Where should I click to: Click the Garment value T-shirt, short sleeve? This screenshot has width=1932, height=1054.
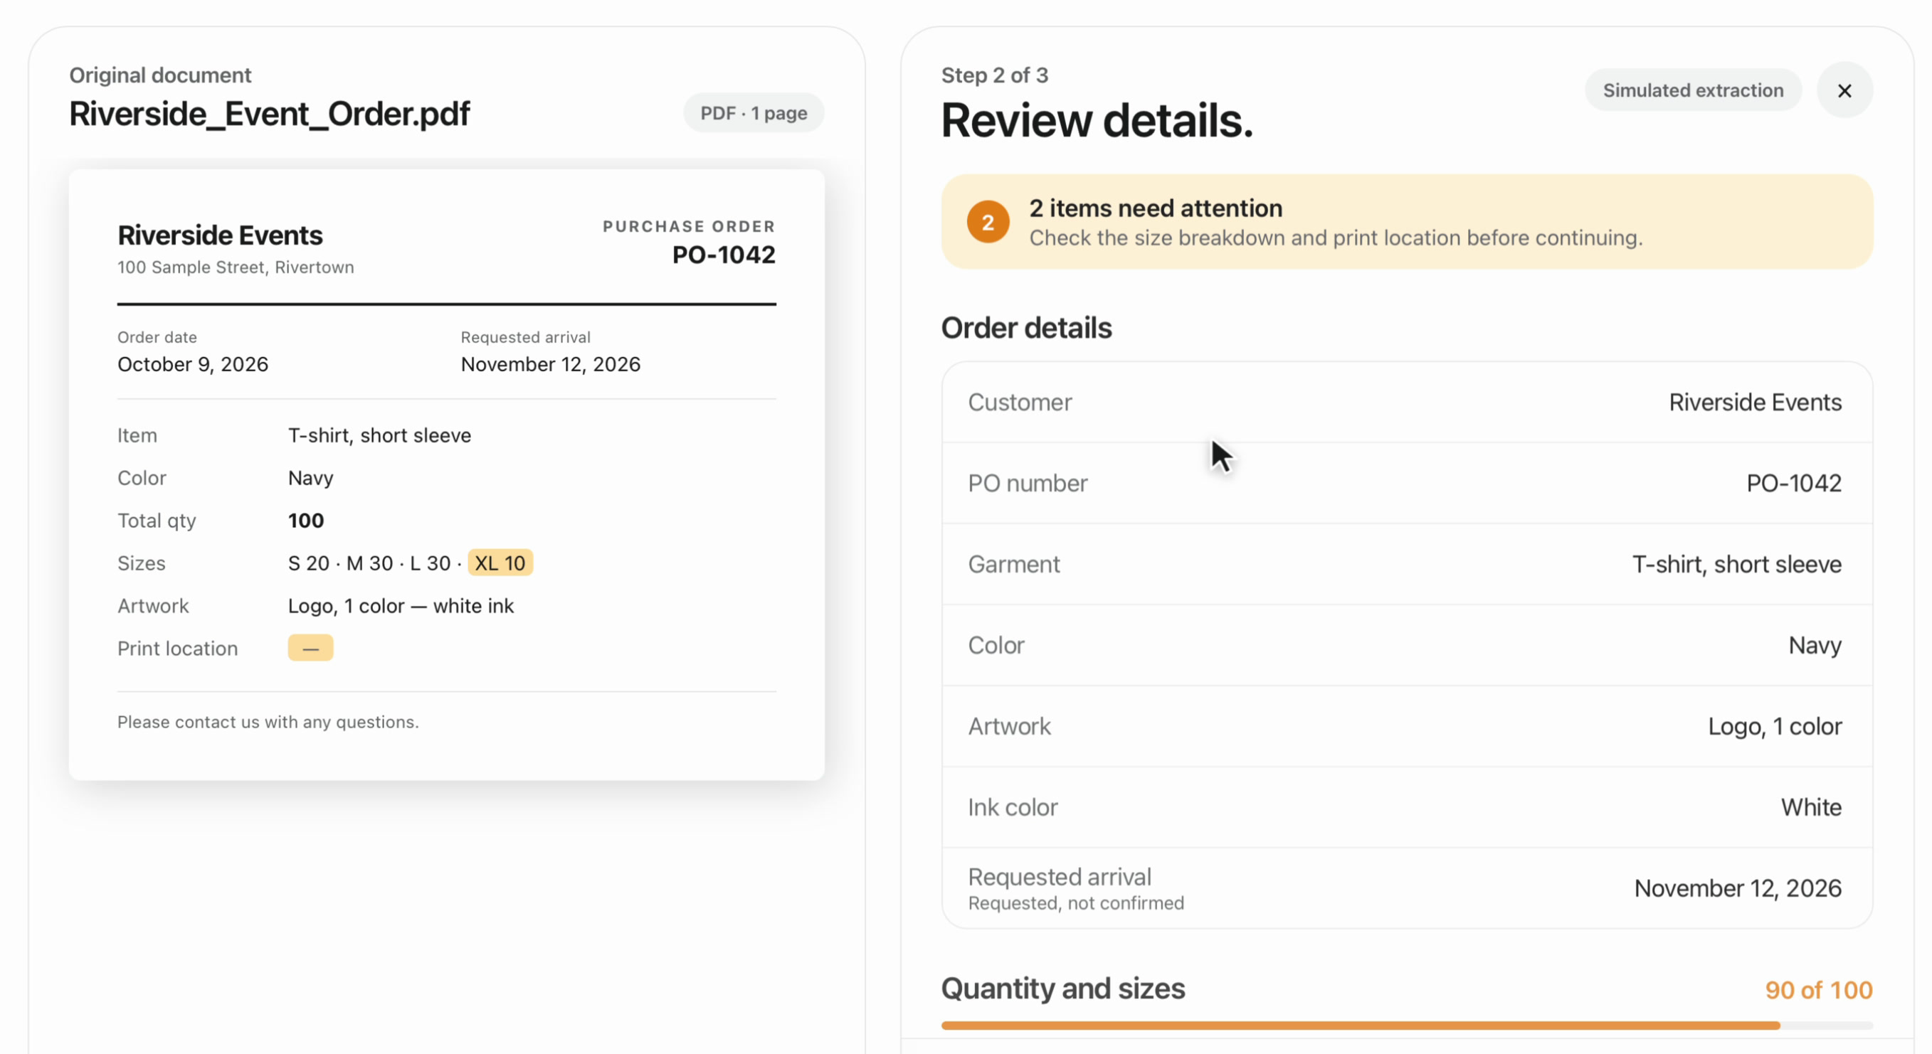[x=1736, y=565]
